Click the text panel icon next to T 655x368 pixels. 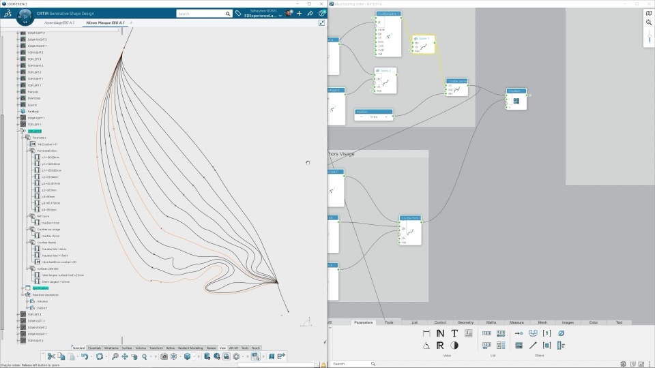468,333
